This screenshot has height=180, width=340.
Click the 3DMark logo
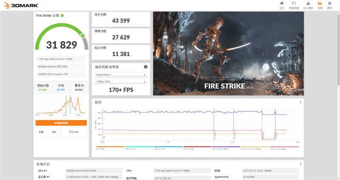(x=21, y=5)
